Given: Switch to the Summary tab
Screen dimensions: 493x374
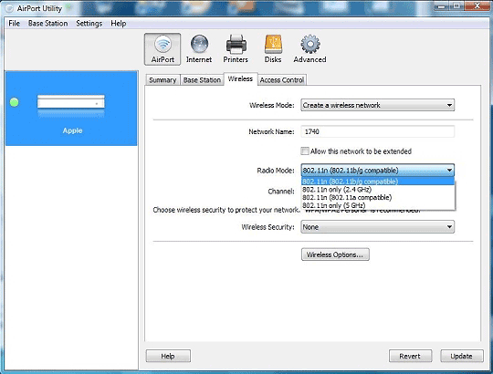Looking at the screenshot, I should tap(163, 80).
